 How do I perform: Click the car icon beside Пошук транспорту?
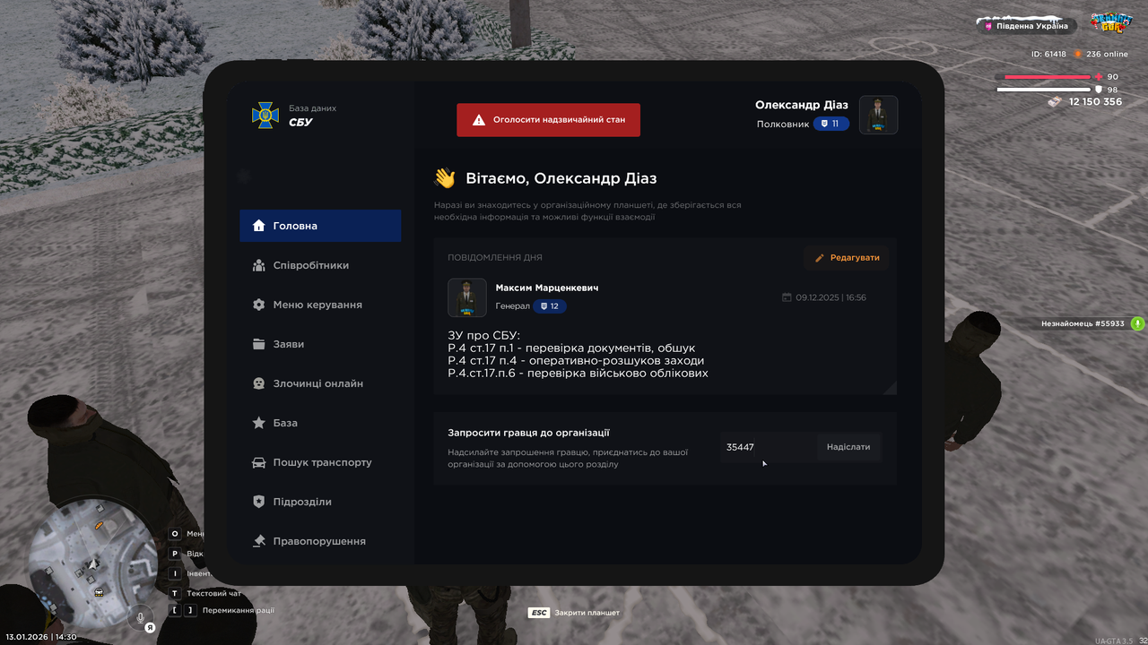click(x=258, y=462)
